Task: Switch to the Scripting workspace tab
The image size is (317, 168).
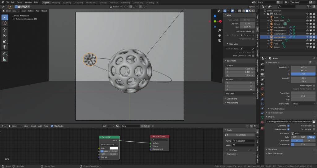Action: point(150,2)
